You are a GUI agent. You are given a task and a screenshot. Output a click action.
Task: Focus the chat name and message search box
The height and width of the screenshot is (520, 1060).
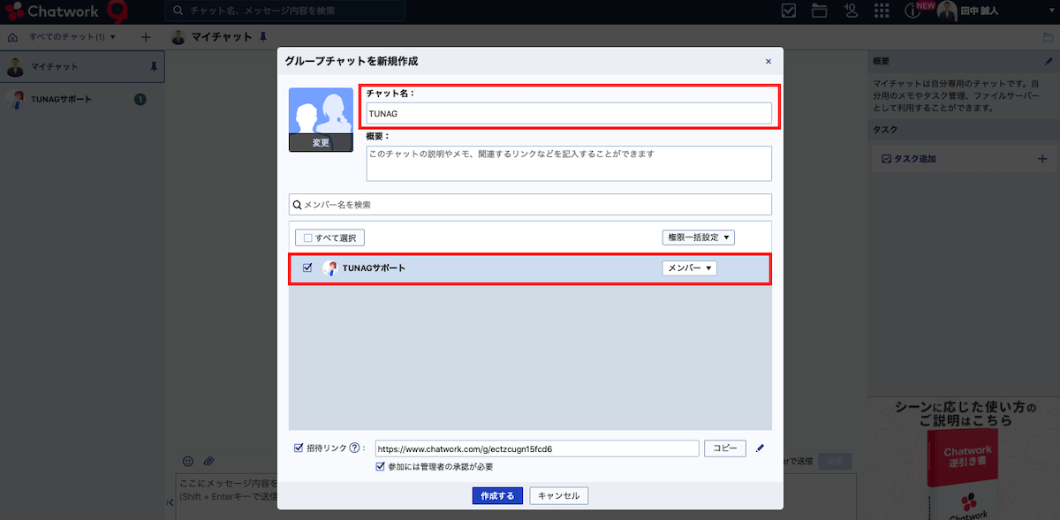[284, 11]
